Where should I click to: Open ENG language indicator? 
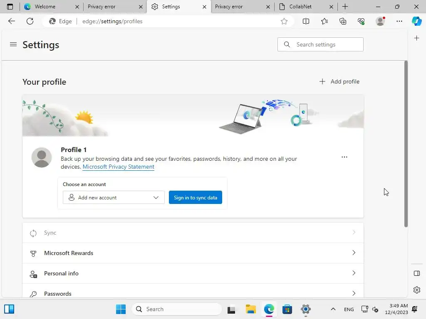349,309
